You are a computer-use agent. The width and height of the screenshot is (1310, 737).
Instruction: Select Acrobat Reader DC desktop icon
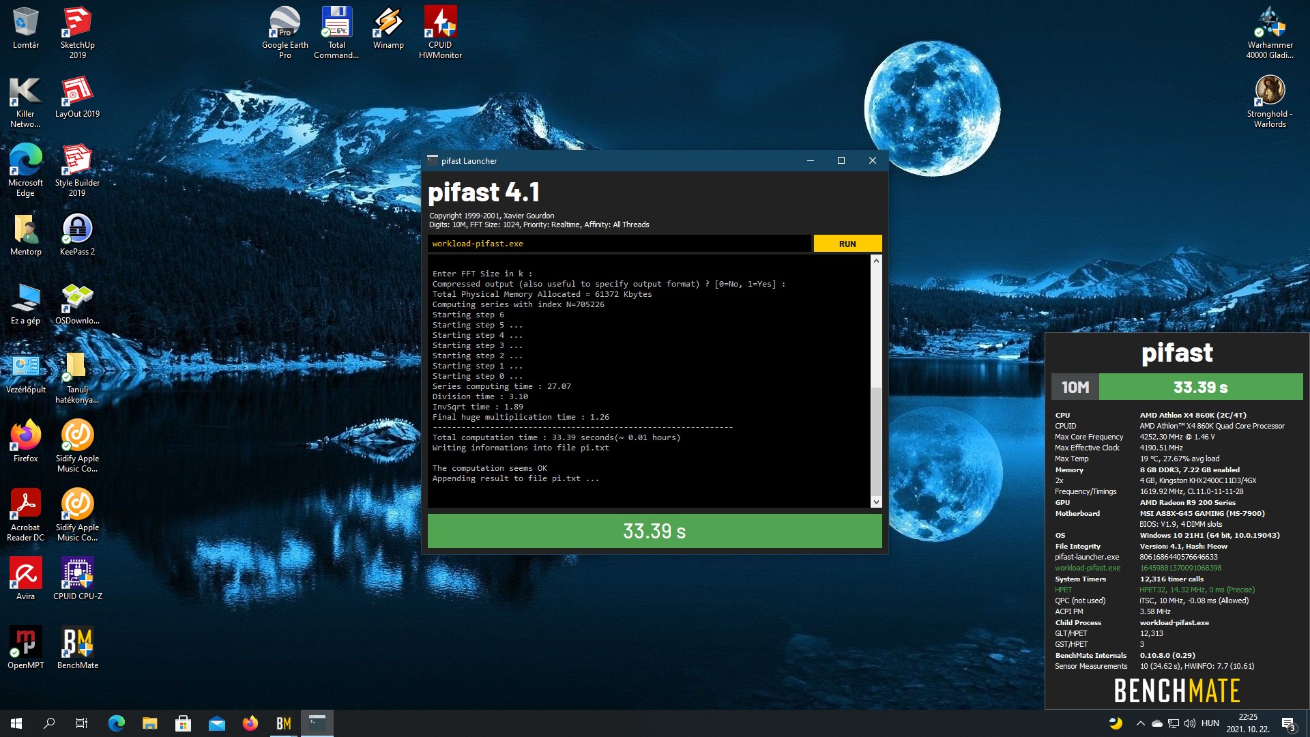click(x=25, y=515)
